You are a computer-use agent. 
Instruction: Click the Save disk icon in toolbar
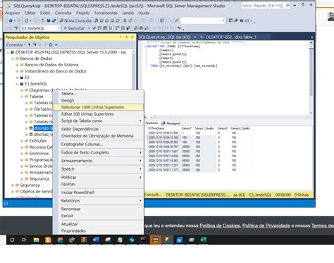(49, 20)
